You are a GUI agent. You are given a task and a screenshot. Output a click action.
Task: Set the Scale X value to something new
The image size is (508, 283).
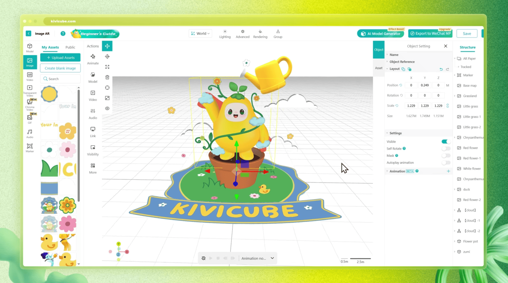pyautogui.click(x=411, y=105)
